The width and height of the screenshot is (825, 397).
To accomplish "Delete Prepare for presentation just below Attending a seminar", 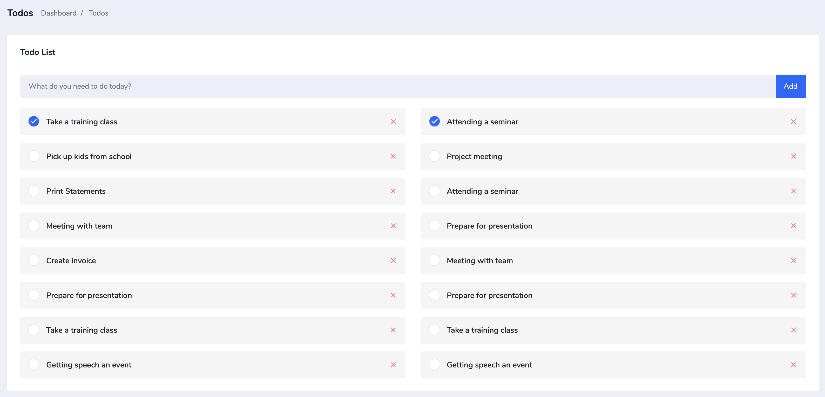I will [794, 226].
